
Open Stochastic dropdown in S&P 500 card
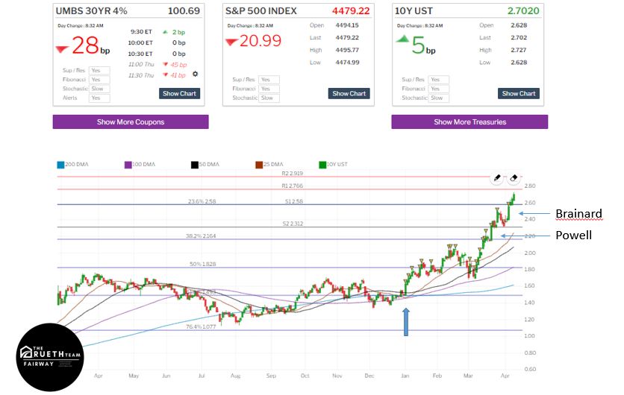pyautogui.click(x=269, y=98)
